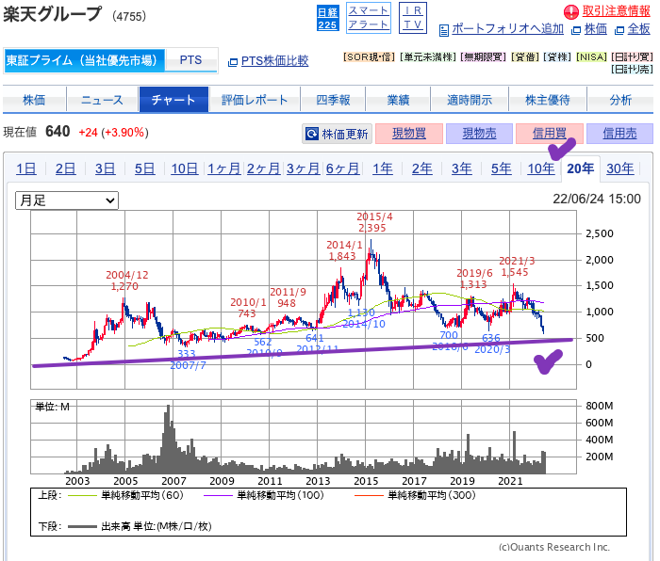Open the 株価 navigation tab
The width and height of the screenshot is (660, 561).
(34, 100)
